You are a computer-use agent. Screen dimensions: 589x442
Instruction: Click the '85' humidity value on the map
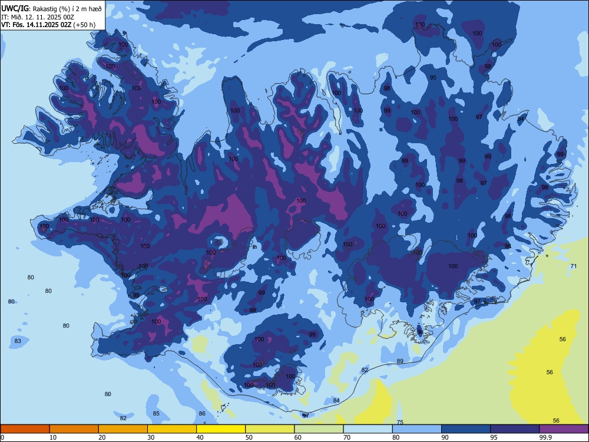click(x=156, y=414)
